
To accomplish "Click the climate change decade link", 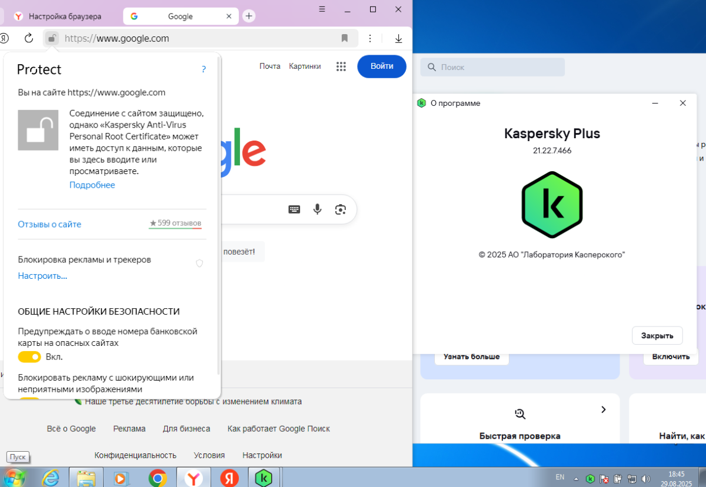I will [x=193, y=402].
